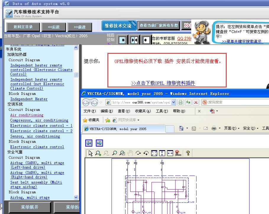Open the yellow question mark help
The width and height of the screenshot is (269, 214).
coord(188,153)
